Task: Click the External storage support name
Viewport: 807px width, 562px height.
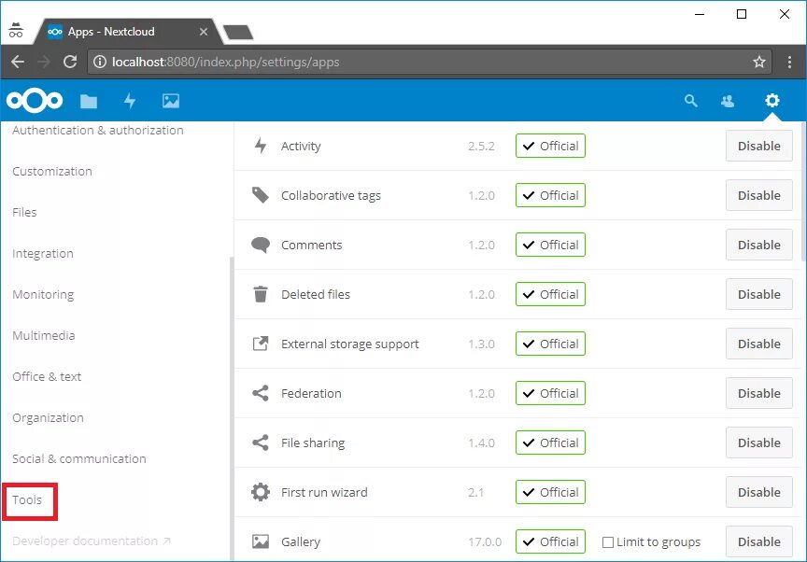Action: 350,344
